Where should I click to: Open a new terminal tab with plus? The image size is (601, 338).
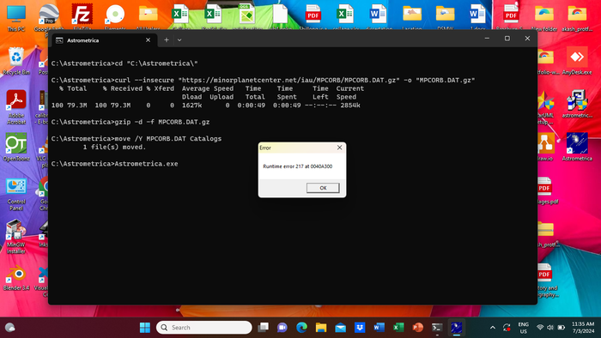click(167, 39)
